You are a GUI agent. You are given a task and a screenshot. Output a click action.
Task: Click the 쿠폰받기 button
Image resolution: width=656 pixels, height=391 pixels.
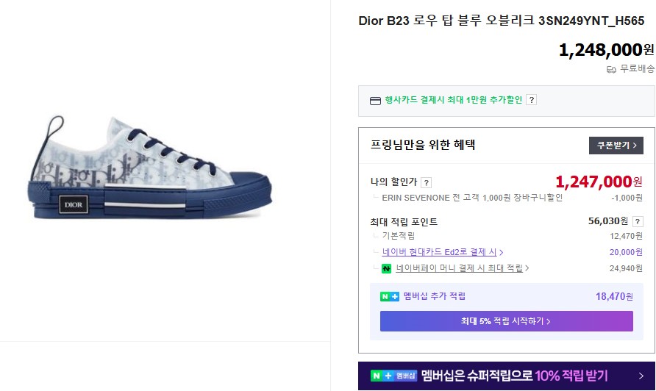point(616,146)
